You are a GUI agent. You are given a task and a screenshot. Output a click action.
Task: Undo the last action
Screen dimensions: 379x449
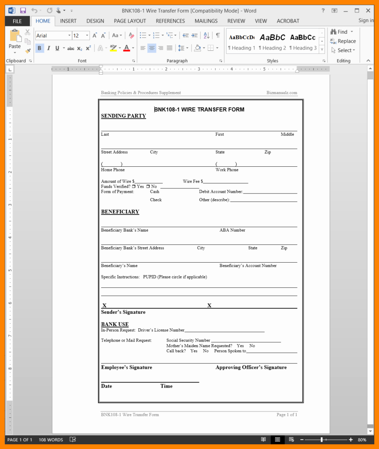34,11
